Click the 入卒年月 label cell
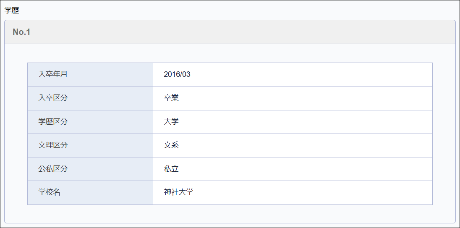The height and width of the screenshot is (228, 460). point(53,74)
